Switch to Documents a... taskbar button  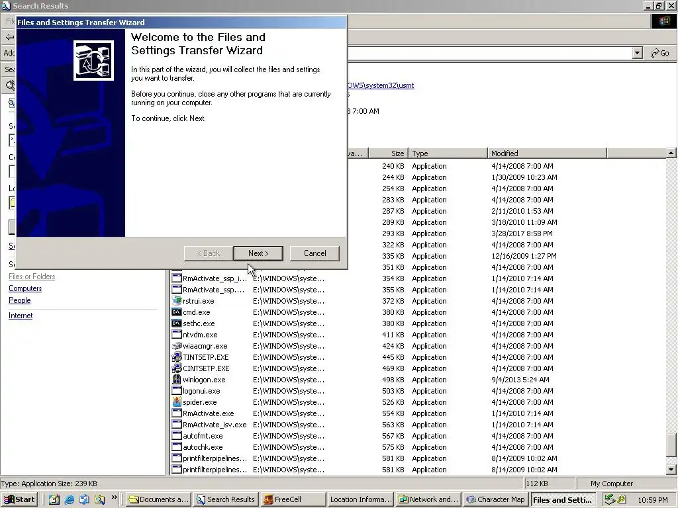tap(159, 499)
